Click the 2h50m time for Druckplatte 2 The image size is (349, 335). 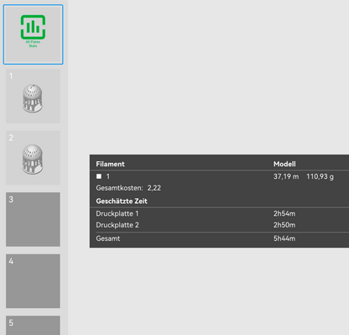[284, 225]
